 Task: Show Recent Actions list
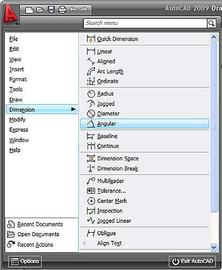30,245
